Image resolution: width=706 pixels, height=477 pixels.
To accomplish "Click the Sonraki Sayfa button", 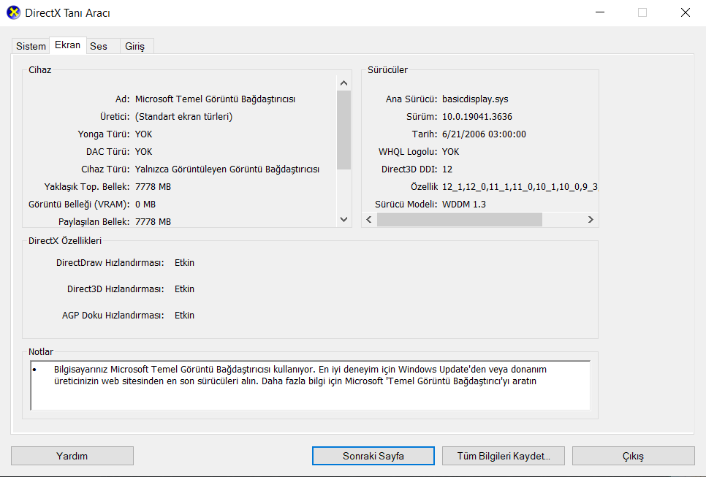I will click(x=373, y=456).
